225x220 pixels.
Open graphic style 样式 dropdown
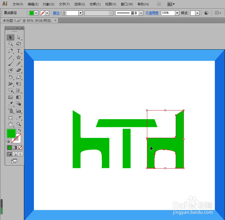tap(198, 13)
